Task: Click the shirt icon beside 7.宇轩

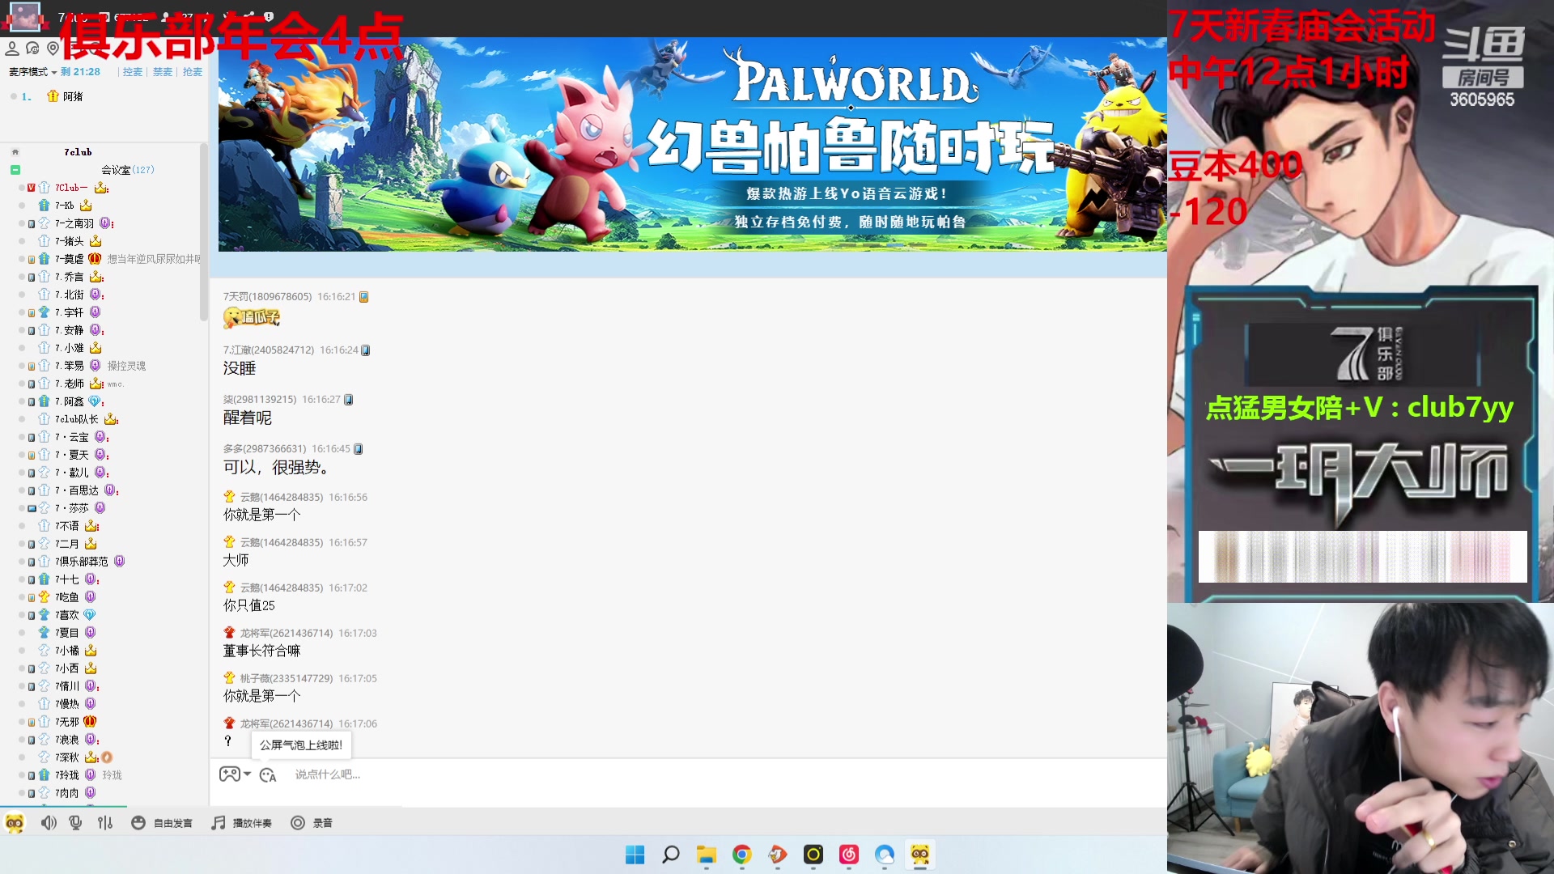Action: (x=45, y=312)
